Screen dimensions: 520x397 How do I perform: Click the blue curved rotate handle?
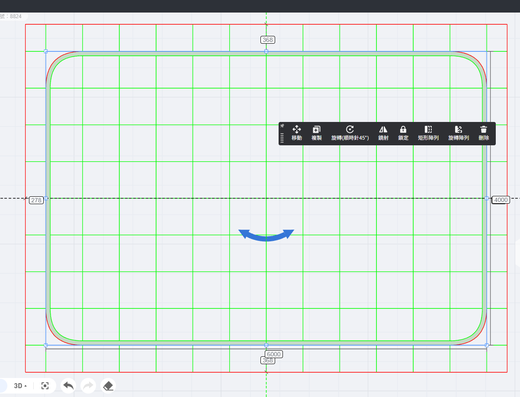266,236
